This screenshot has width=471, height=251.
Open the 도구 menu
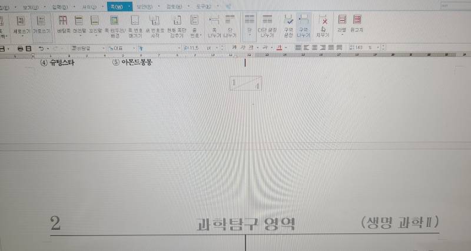pos(204,6)
